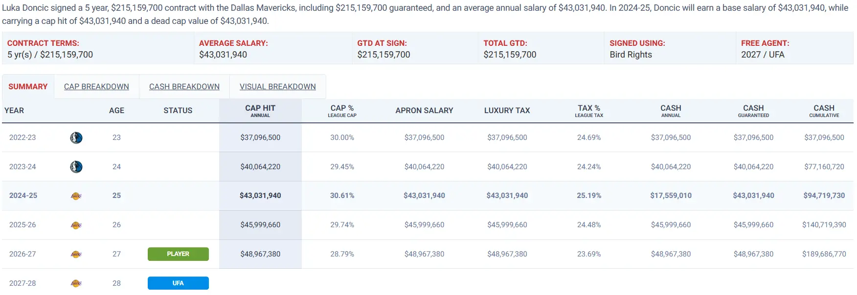Click the 2026-27 year cell
857x295 pixels.
[23, 254]
